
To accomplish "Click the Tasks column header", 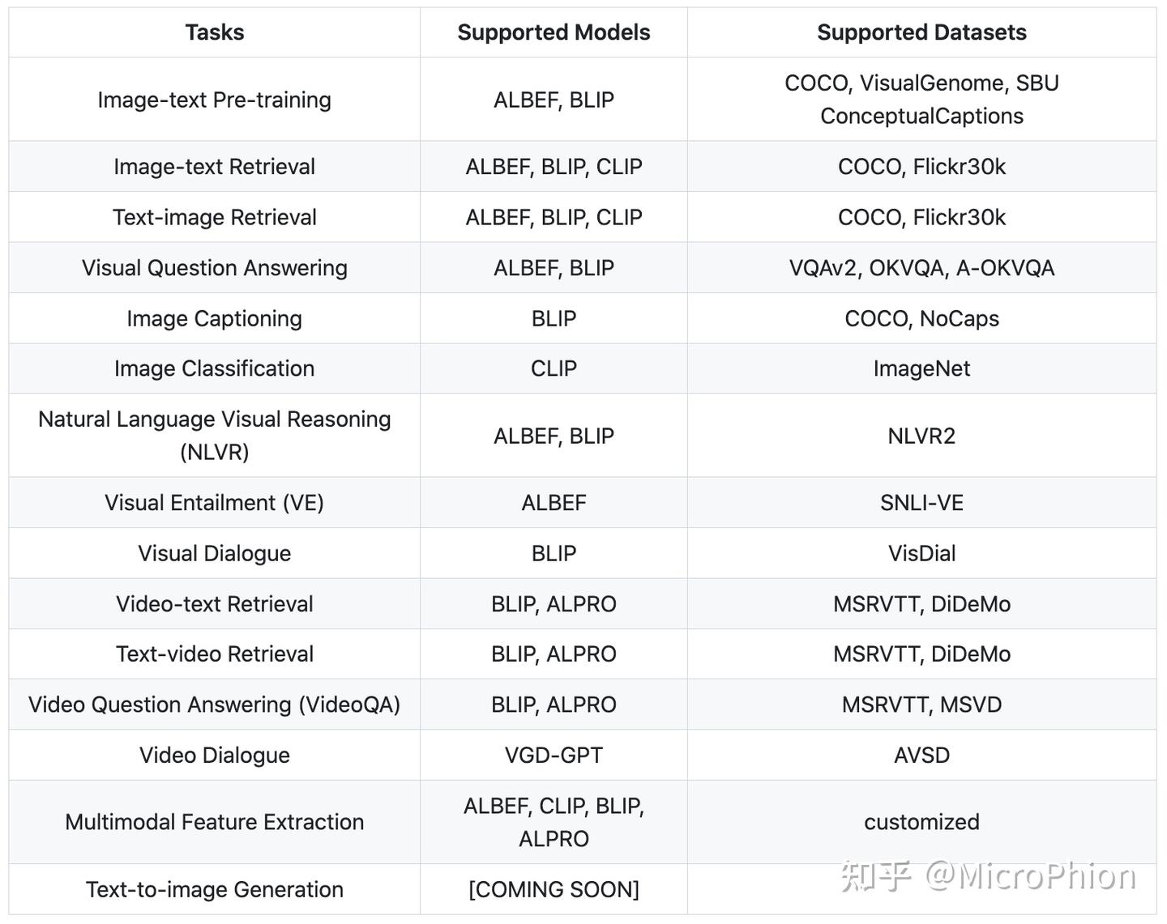I will click(x=214, y=32).
